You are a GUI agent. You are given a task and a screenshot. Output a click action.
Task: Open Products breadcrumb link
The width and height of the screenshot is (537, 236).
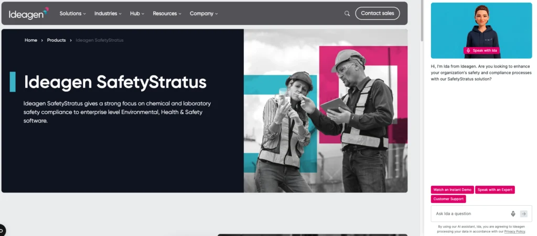pyautogui.click(x=56, y=40)
